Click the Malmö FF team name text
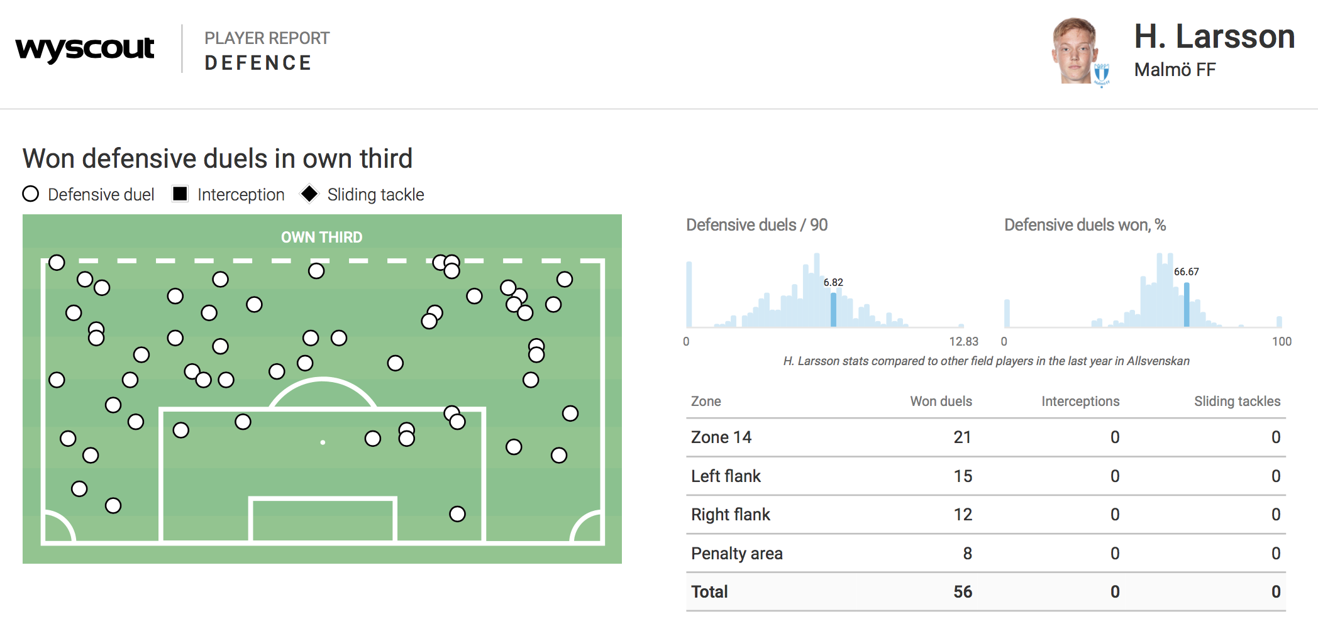The width and height of the screenshot is (1318, 641). point(1175,70)
